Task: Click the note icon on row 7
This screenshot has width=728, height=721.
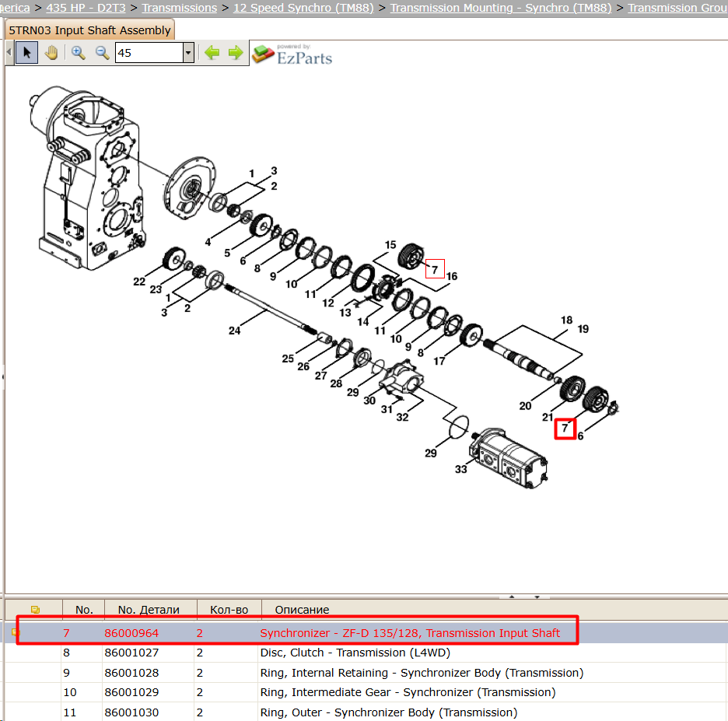Action: 15,633
